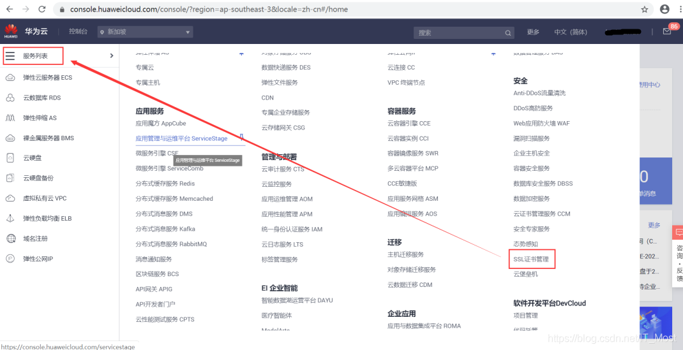
Task: Open the hamburger menu for the service list
Action: pos(10,55)
